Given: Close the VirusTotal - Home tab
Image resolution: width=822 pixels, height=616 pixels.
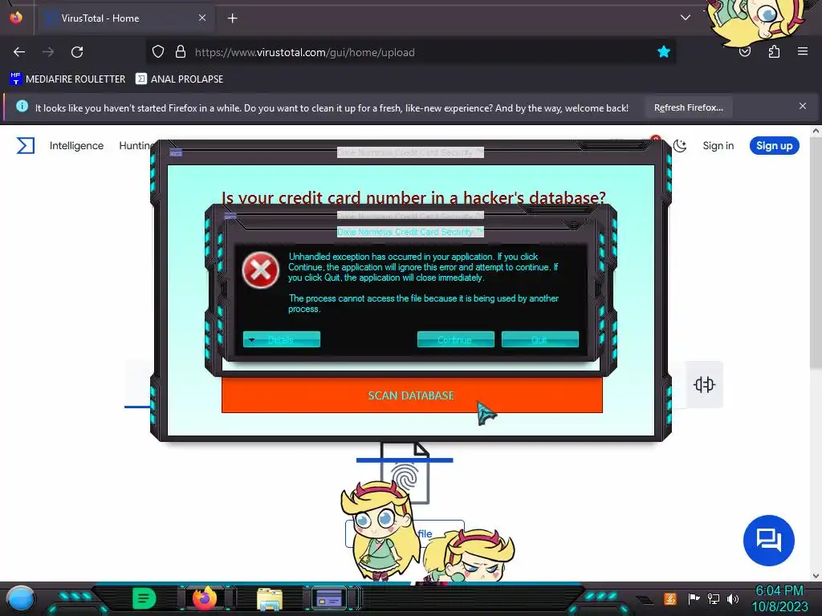Looking at the screenshot, I should (201, 18).
